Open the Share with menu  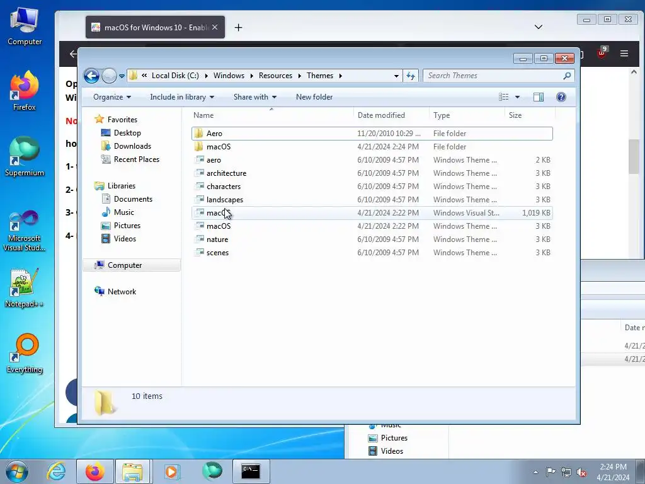254,97
